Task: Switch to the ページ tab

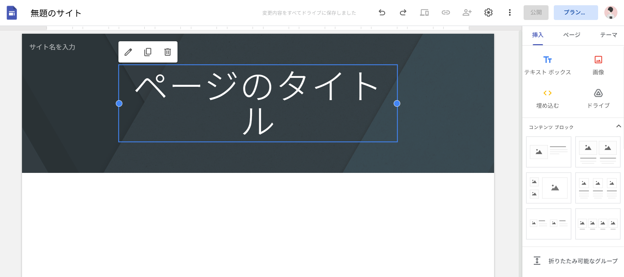Action: pyautogui.click(x=572, y=35)
